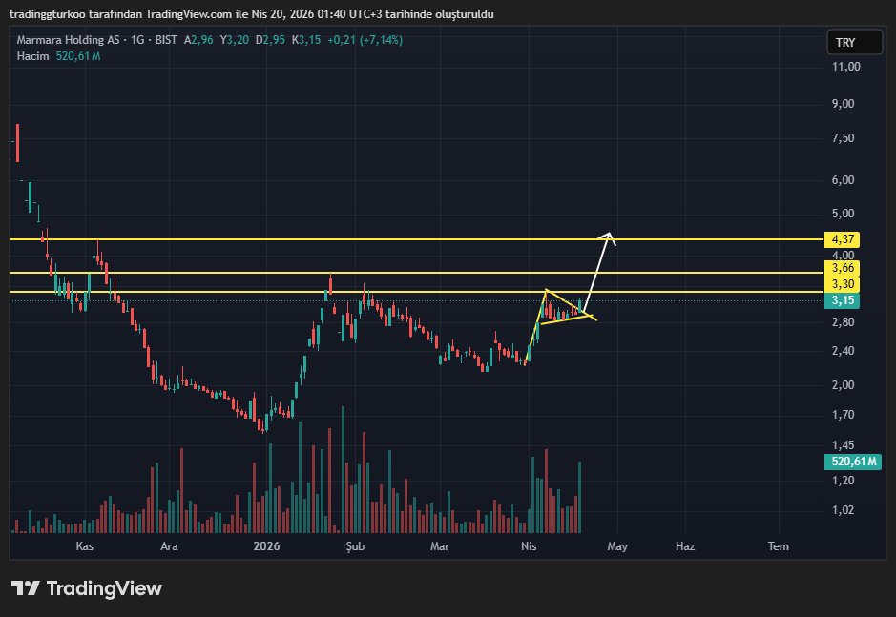Click the 1,20 price axis label
Screen dimensions: 896x617
click(x=843, y=481)
